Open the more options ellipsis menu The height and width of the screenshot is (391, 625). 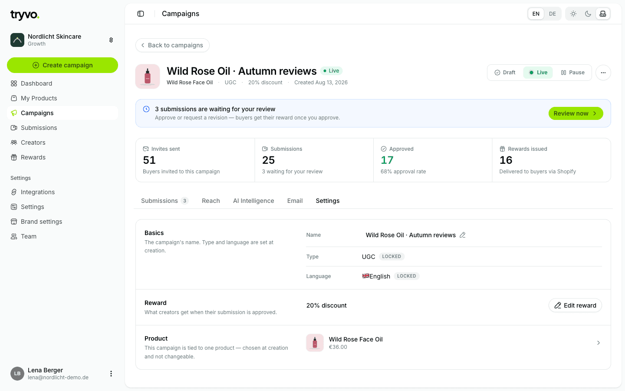coord(603,73)
